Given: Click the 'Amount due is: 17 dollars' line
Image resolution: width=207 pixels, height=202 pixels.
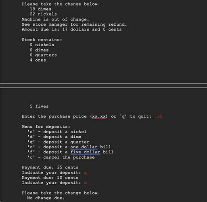Looking at the screenshot, I should 72,29.
